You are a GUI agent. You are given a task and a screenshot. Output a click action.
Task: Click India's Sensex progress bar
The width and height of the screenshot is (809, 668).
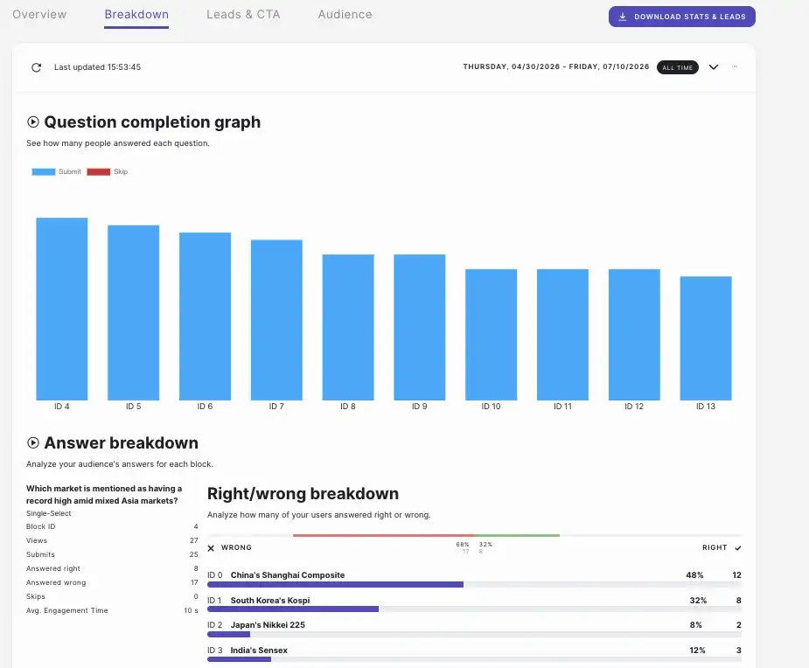click(474, 659)
